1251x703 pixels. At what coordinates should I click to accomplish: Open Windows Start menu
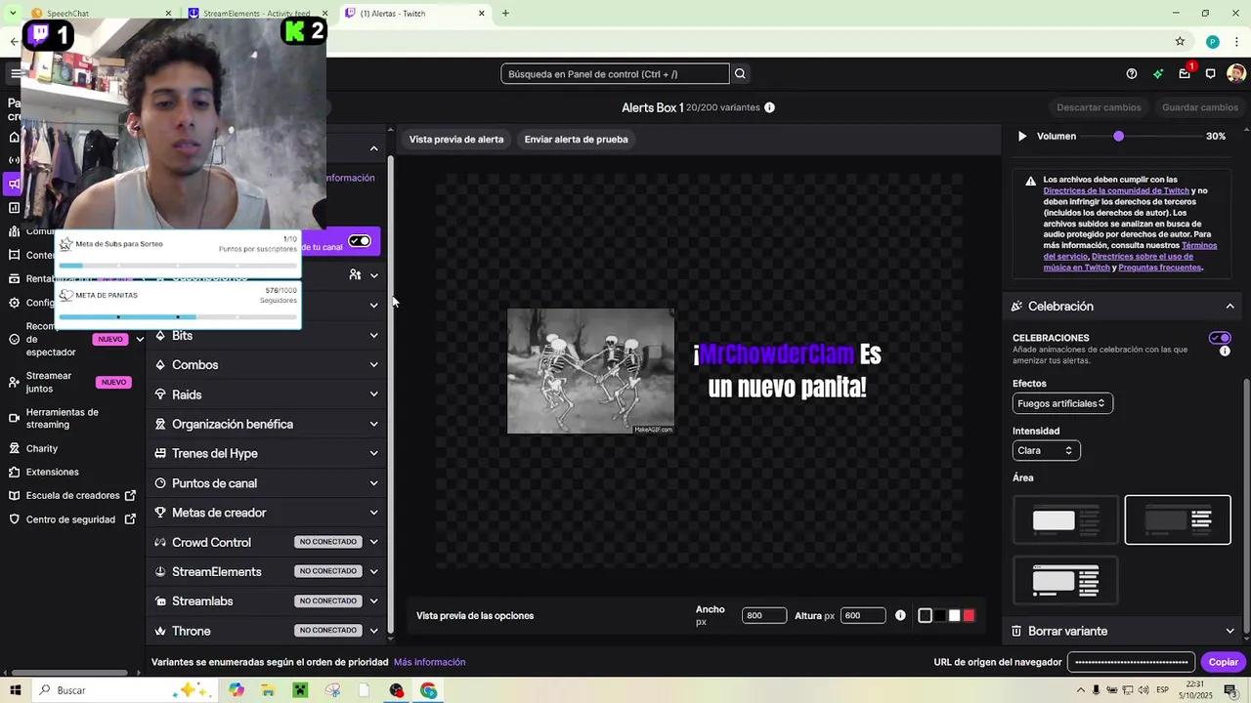click(x=16, y=690)
